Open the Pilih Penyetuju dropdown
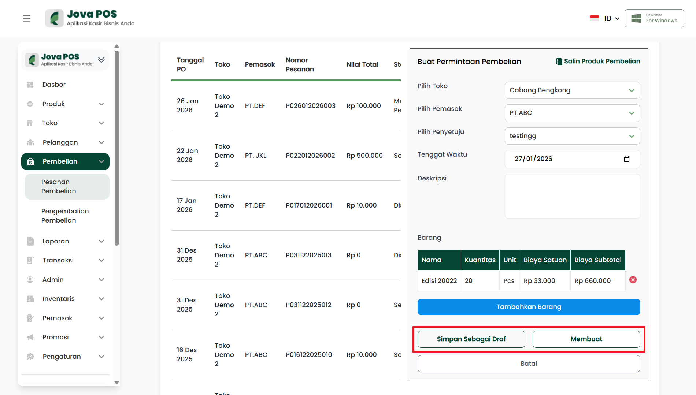This screenshot has height=395, width=696. 572,136
